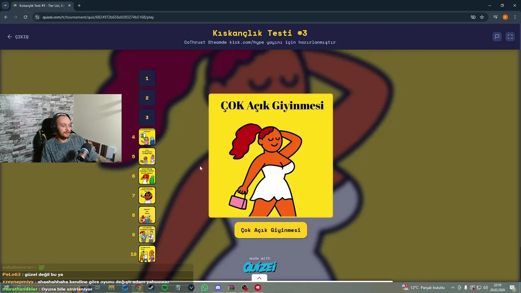Click the ÇIKIŞ back arrow button

tap(18, 37)
